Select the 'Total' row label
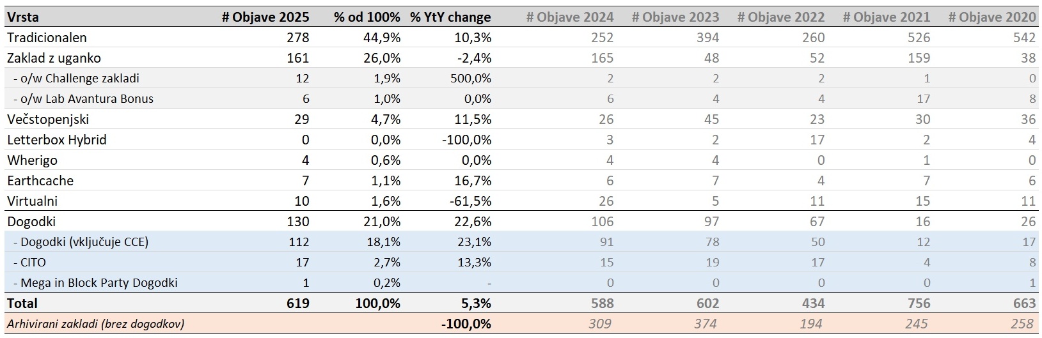The height and width of the screenshot is (338, 1042). pos(22,303)
